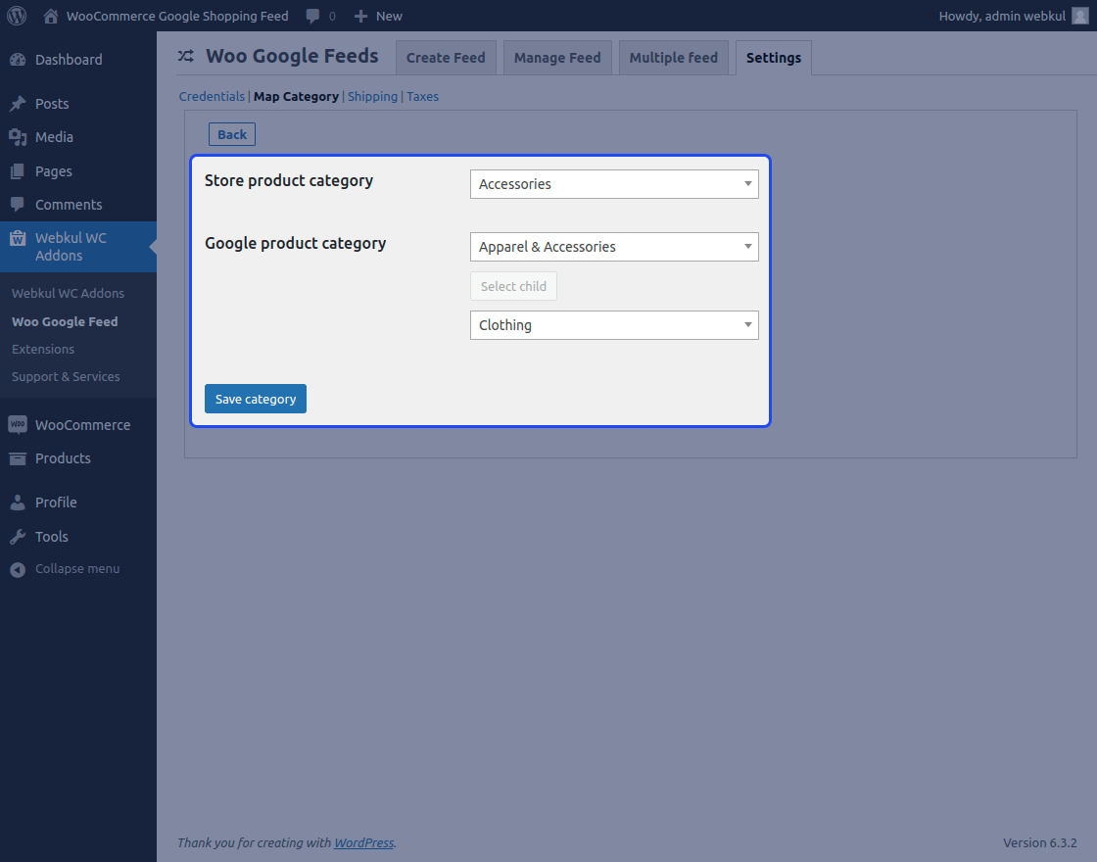Viewport: 1097px width, 862px height.
Task: Open the Media icon in sidebar
Action: point(18,137)
